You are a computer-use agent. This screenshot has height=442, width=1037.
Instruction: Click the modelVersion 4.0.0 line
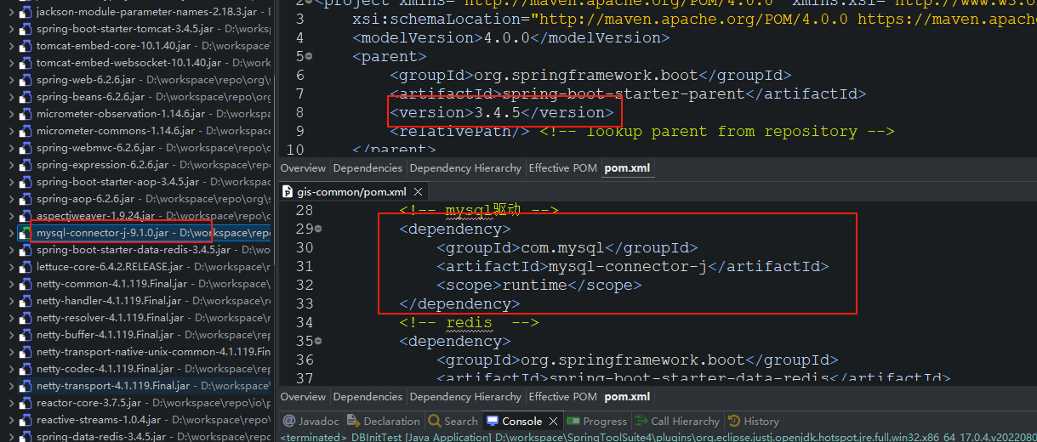point(510,37)
